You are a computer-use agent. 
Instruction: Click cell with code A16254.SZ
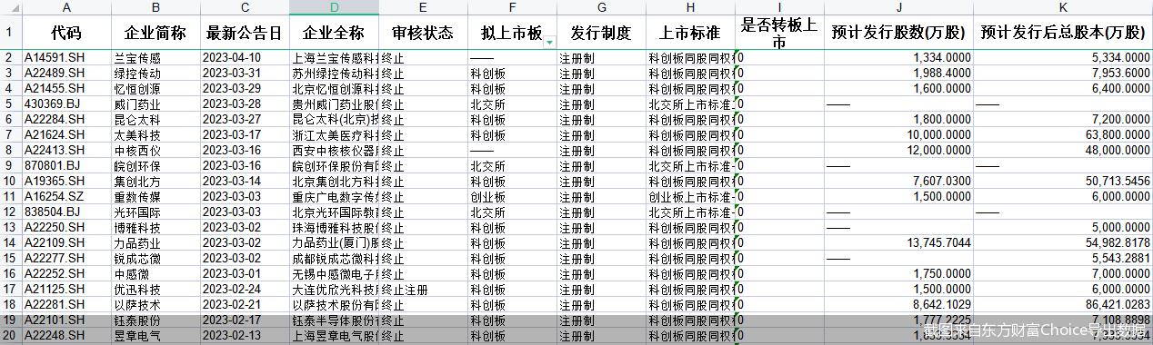pos(65,197)
